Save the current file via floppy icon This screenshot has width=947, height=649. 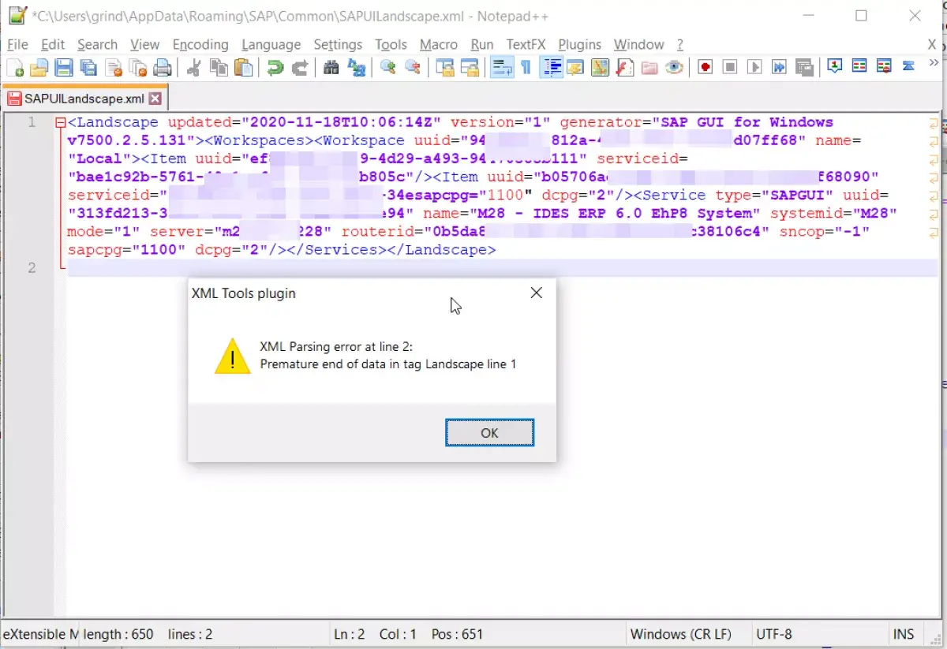(x=64, y=68)
